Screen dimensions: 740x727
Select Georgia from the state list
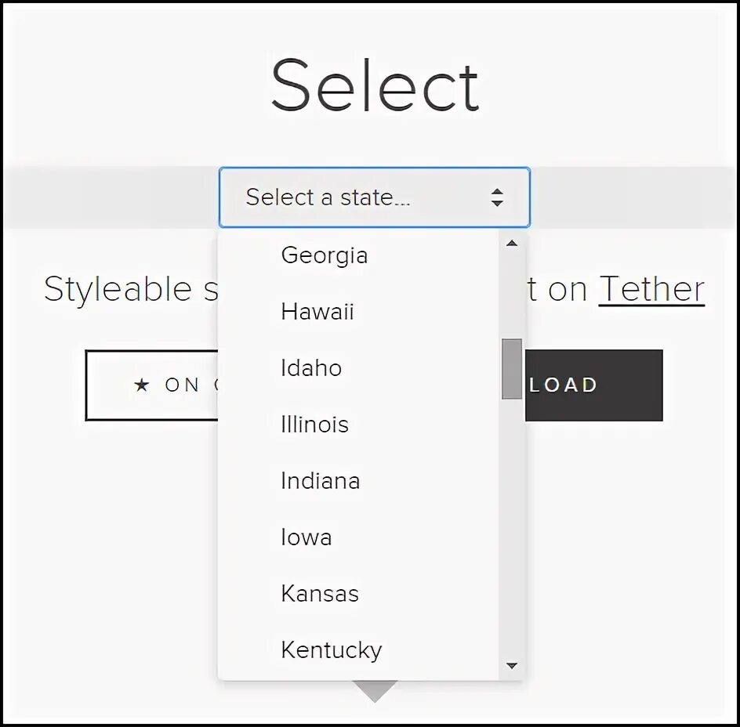point(325,255)
